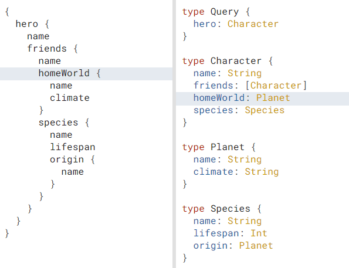This screenshot has height=268, width=349.
Task: Click the highlighted 'homeWorld {' query line
Action: pos(86,73)
